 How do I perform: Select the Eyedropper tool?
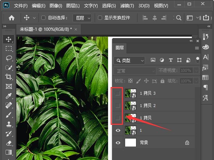point(9,96)
